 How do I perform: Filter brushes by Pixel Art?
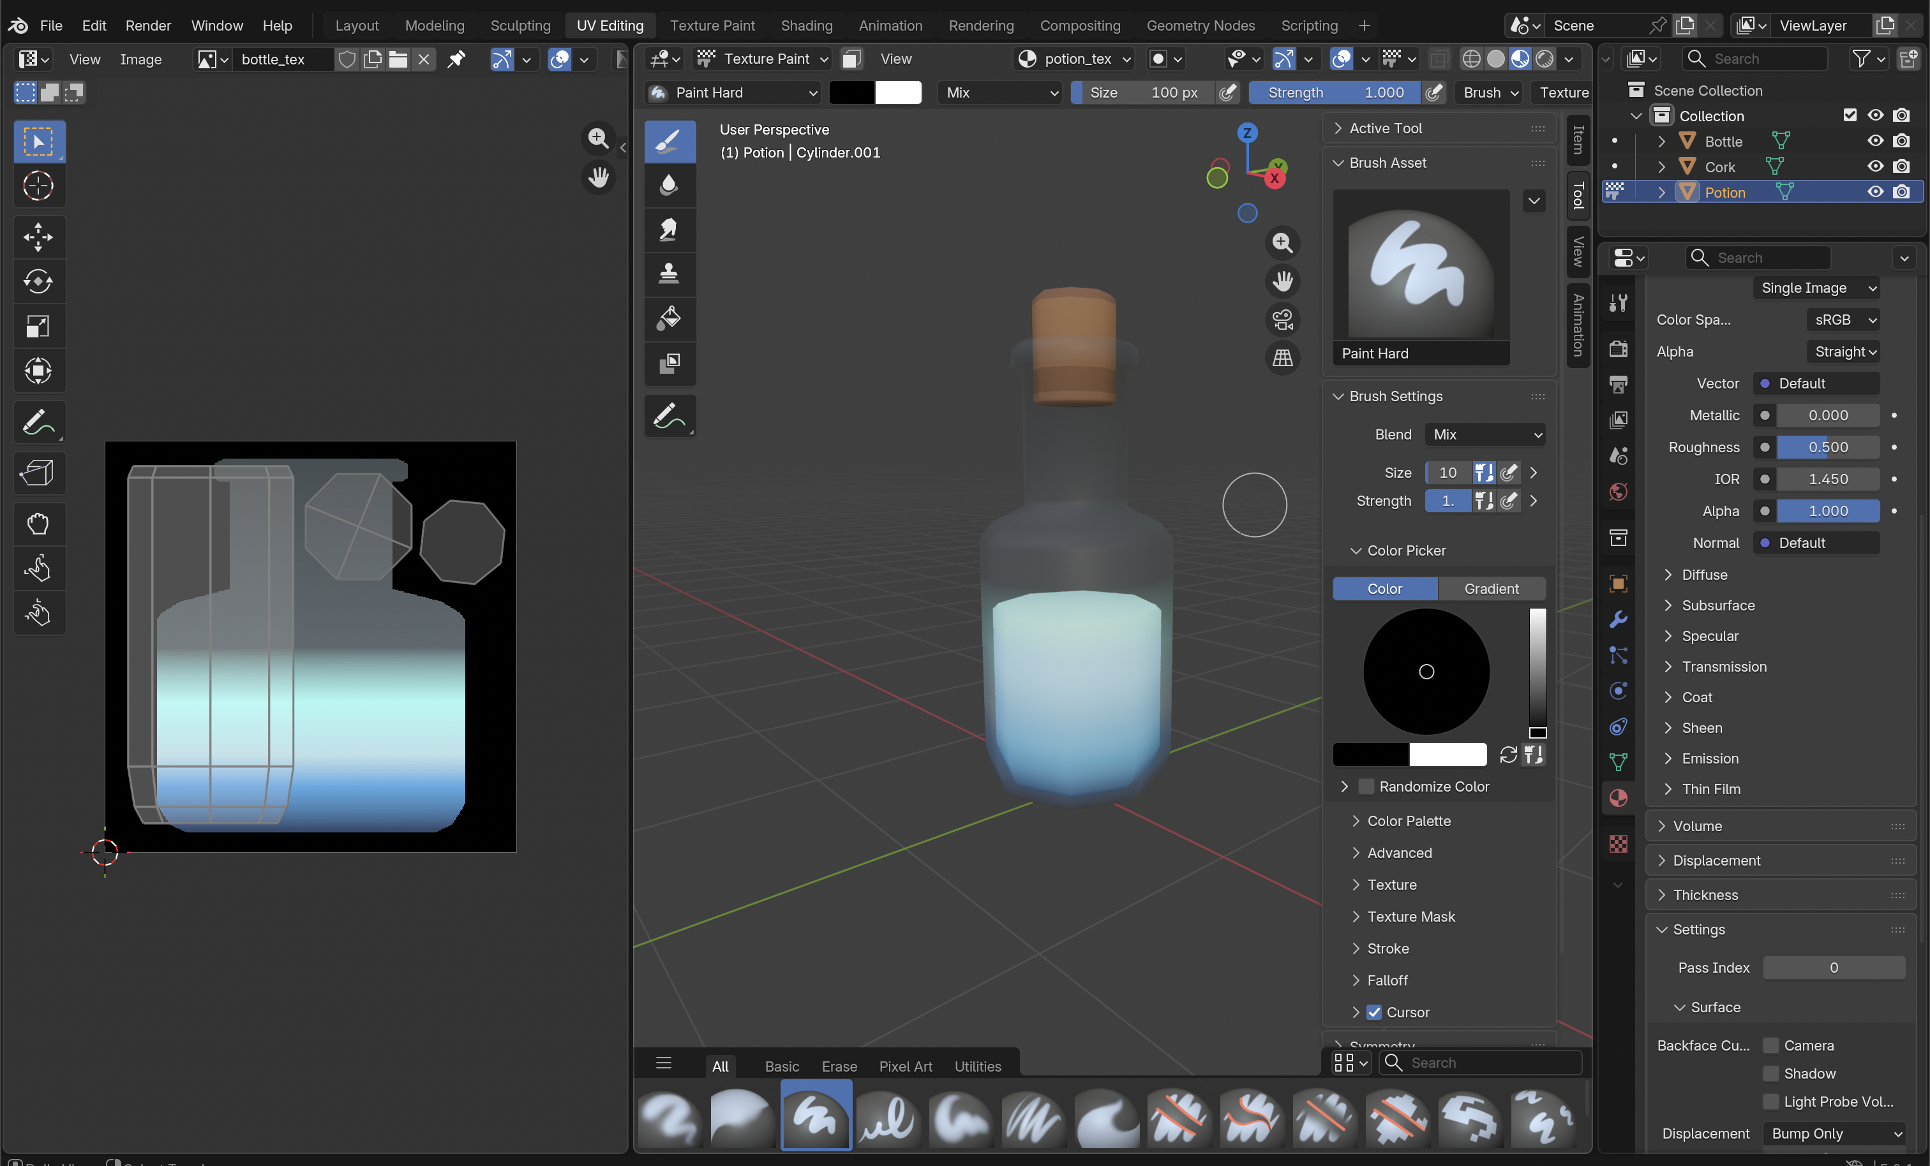tap(905, 1066)
